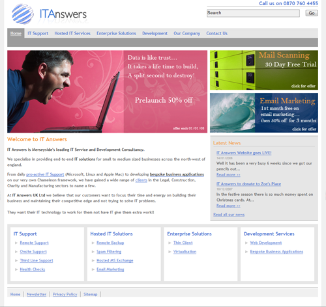Open the Thin Client link
The image size is (326, 307).
[183, 243]
